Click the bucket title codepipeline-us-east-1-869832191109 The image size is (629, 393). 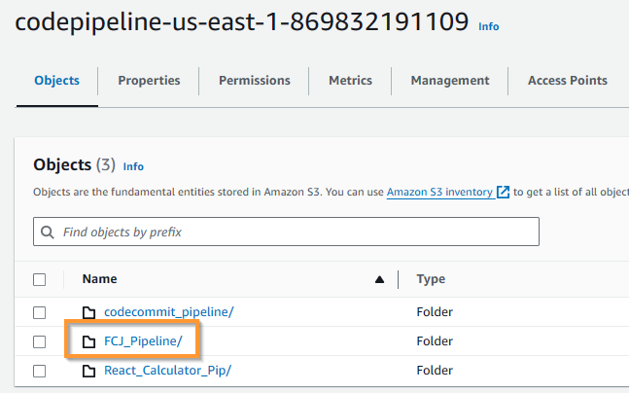click(241, 21)
